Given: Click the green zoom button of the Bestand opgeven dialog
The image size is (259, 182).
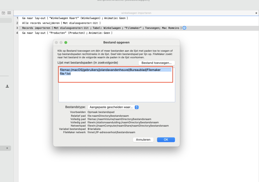Looking at the screenshot, I should (66, 43).
